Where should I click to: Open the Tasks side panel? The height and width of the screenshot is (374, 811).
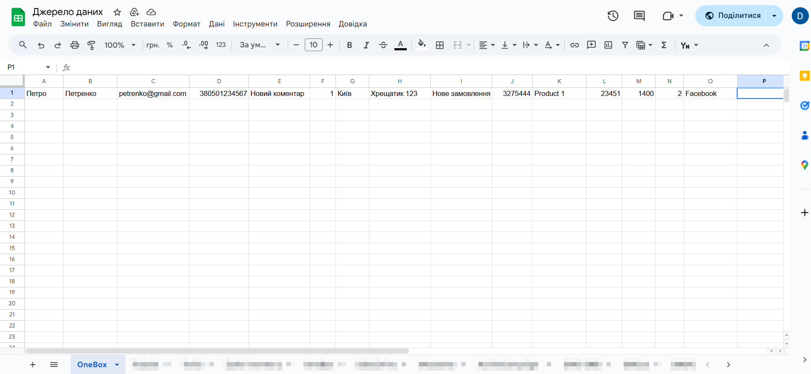point(805,106)
